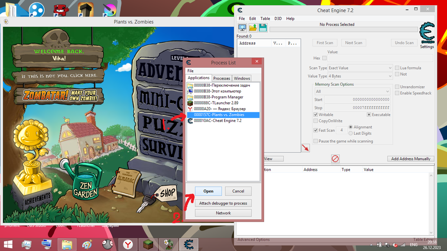This screenshot has height=251, width=447.
Task: Switch to Processes tab
Action: pos(222,78)
